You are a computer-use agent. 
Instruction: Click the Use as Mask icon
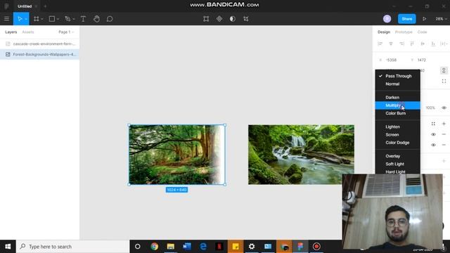(233, 19)
